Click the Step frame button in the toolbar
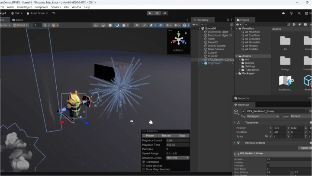 coord(164,13)
